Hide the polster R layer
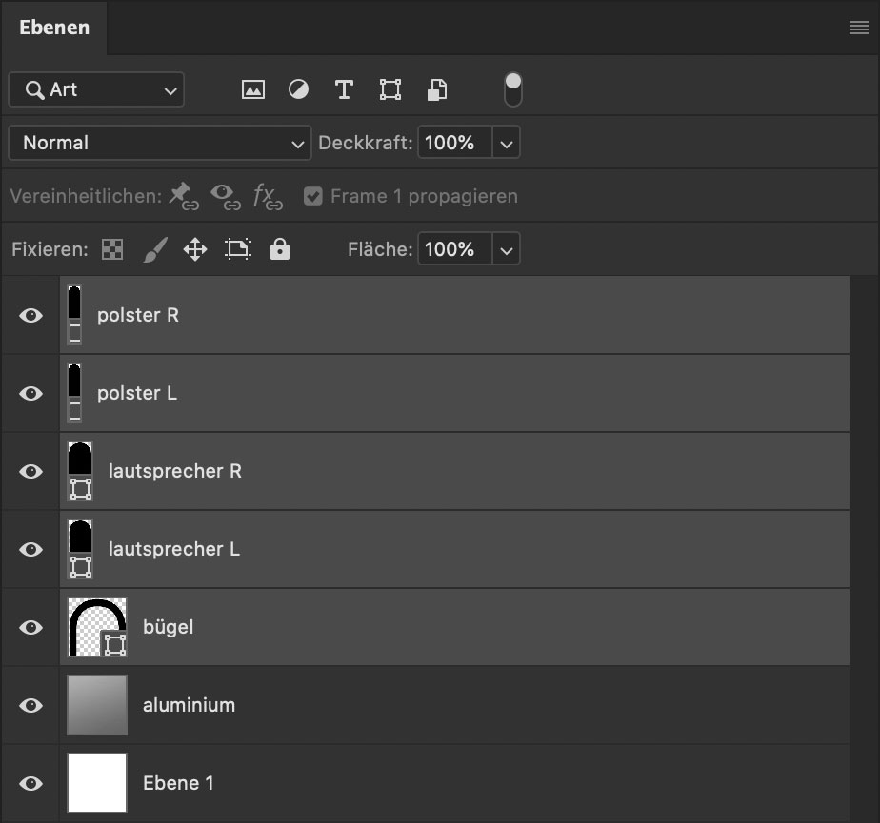This screenshot has height=823, width=880. point(30,315)
